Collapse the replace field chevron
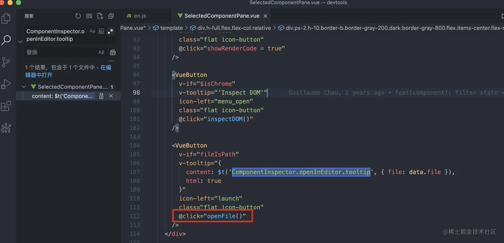This screenshot has width=504, height=243. click(x=20, y=42)
